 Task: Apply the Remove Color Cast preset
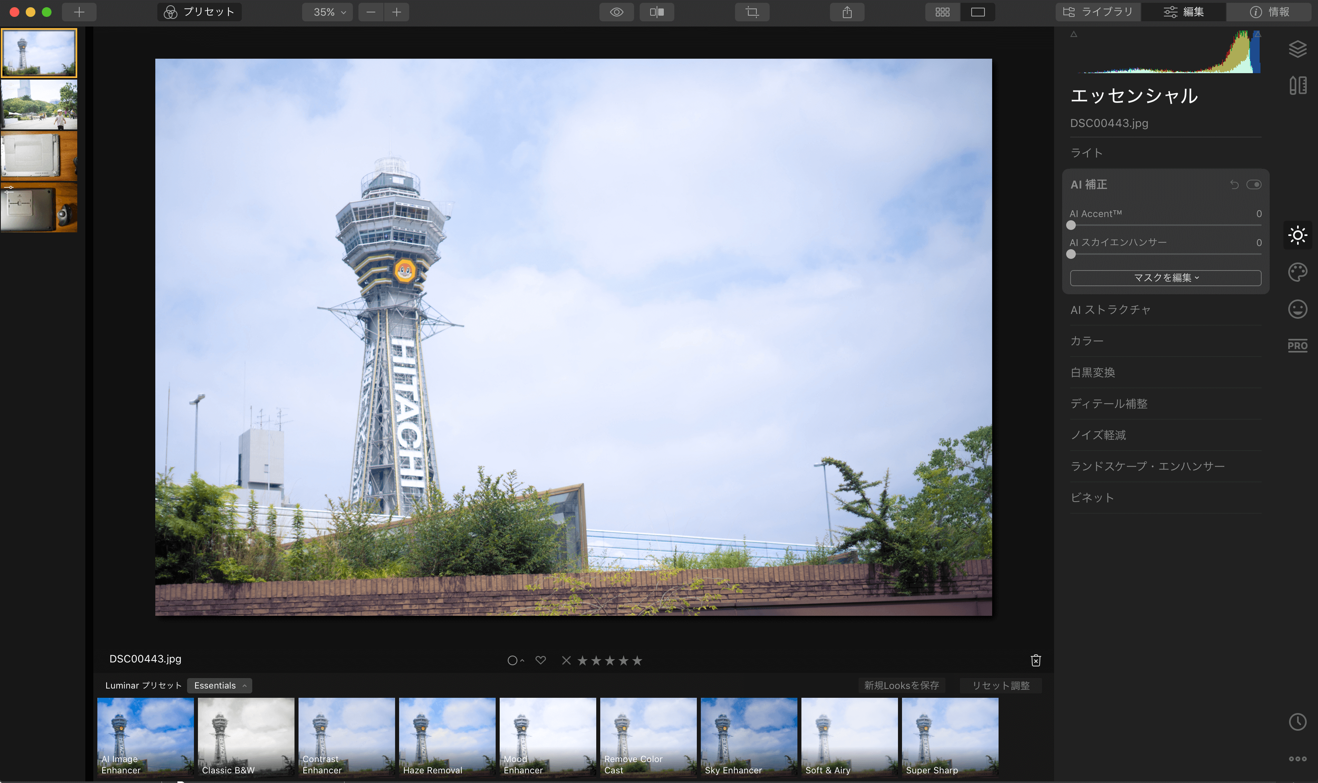coord(649,737)
